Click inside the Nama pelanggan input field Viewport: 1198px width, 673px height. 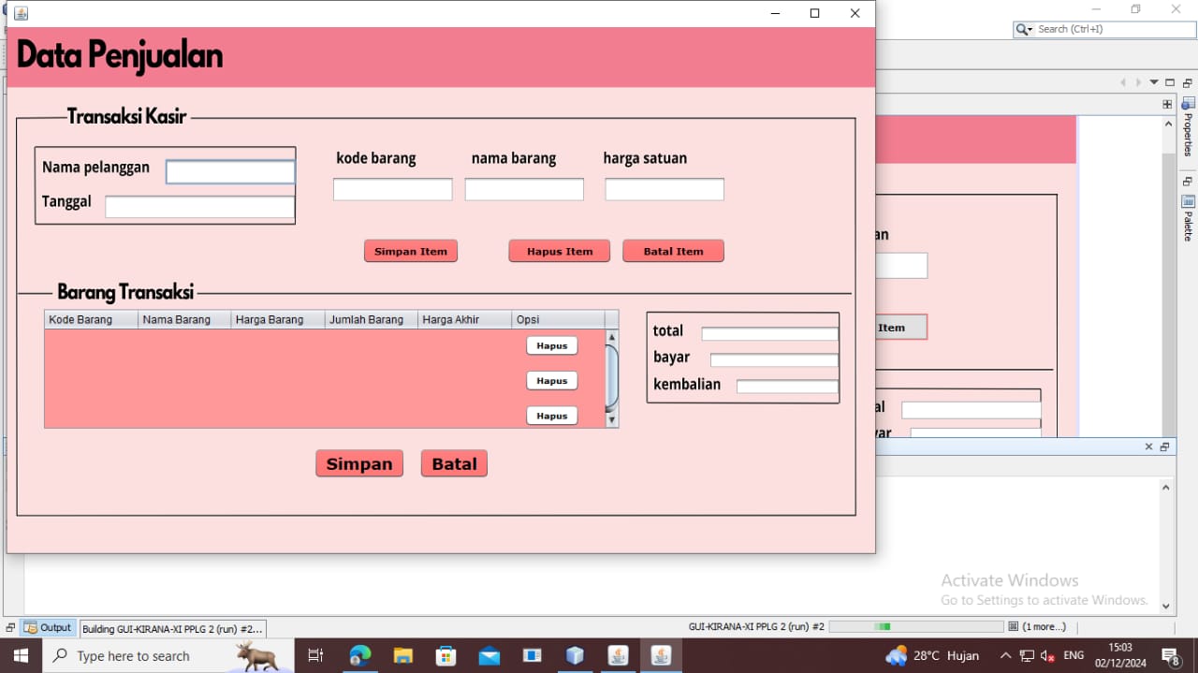(229, 171)
